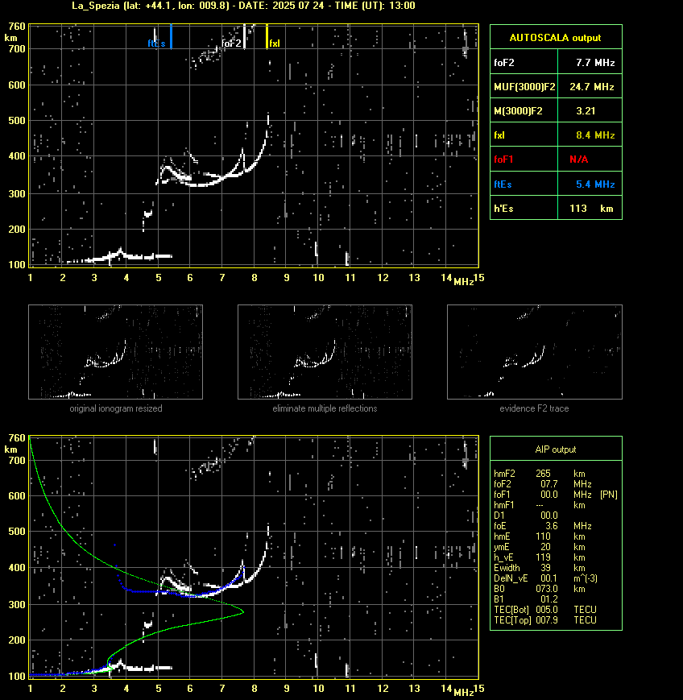Select the h_vE value 119
The width and height of the screenshot is (683, 700).
(x=544, y=557)
